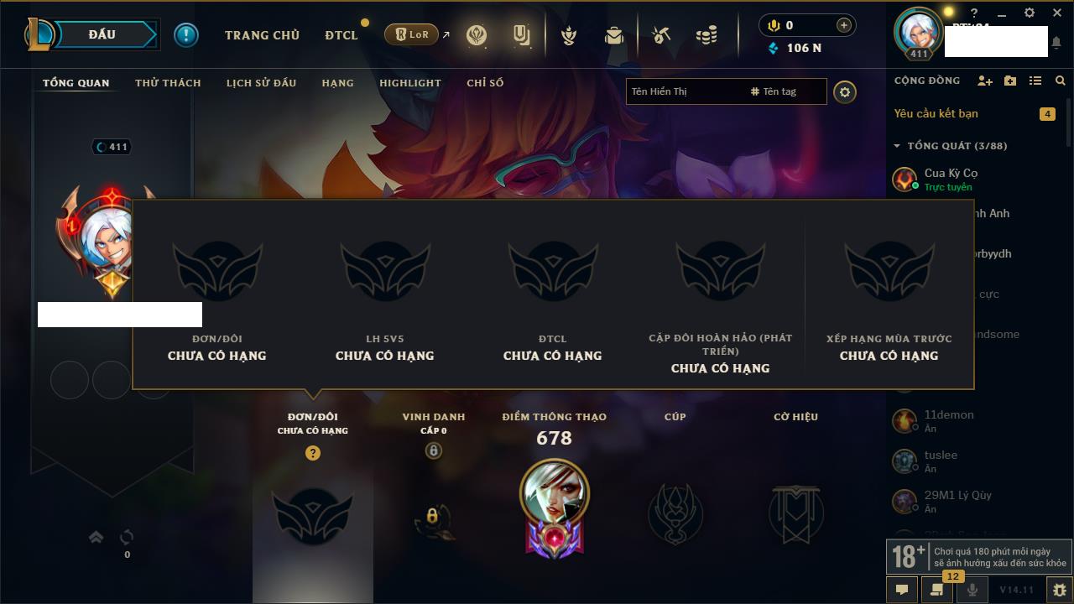Open the Loot hextech crafting icon
This screenshot has width=1074, height=604.
[x=661, y=35]
